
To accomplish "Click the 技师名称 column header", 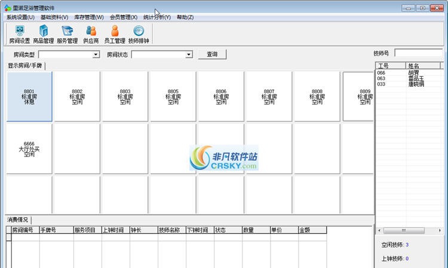I will 171,230.
